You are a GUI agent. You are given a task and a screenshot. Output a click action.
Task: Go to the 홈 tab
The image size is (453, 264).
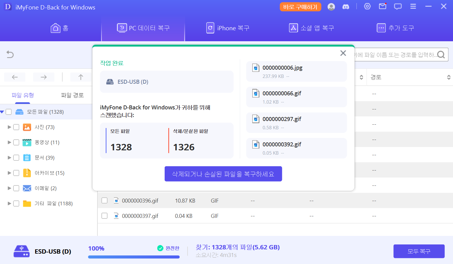[x=59, y=28]
